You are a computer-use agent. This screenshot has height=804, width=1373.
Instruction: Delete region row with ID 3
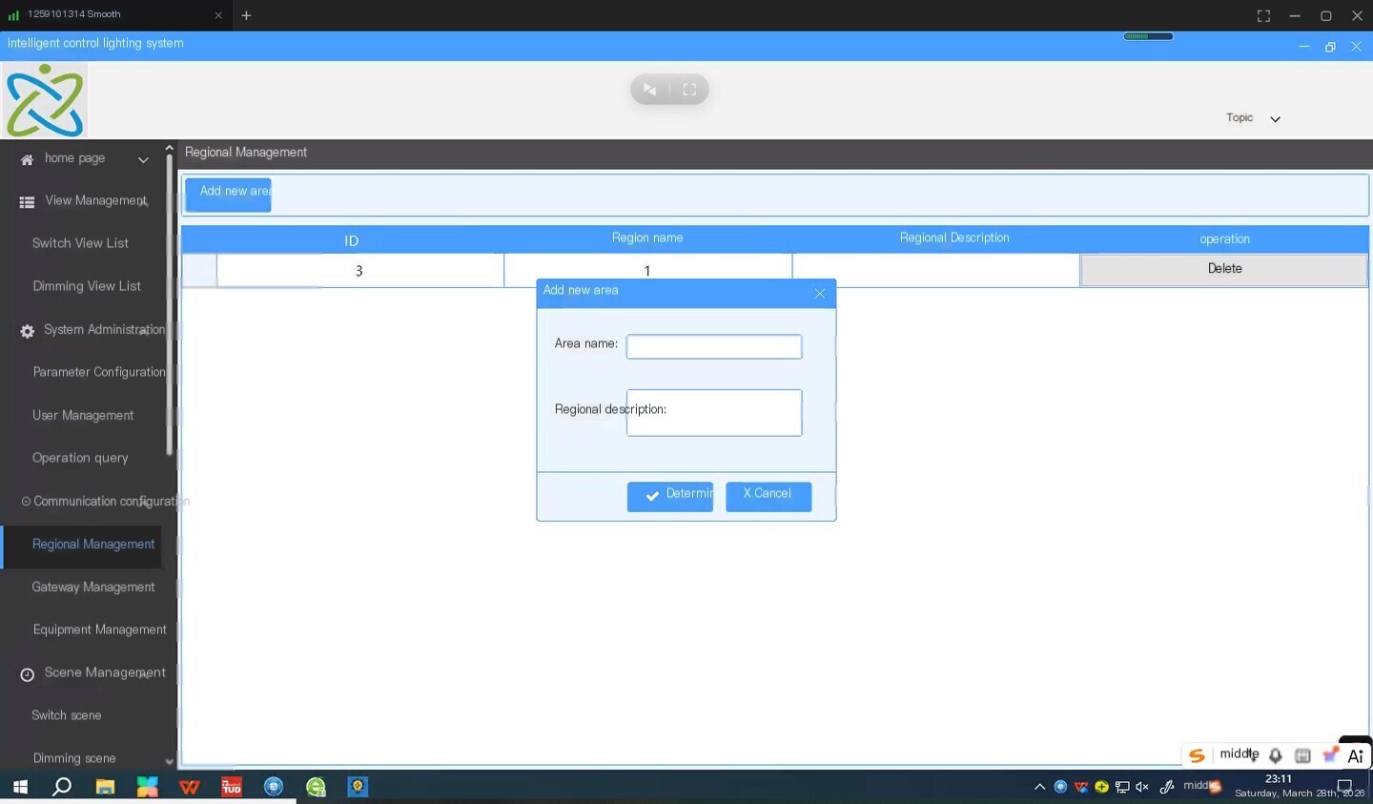click(1223, 269)
